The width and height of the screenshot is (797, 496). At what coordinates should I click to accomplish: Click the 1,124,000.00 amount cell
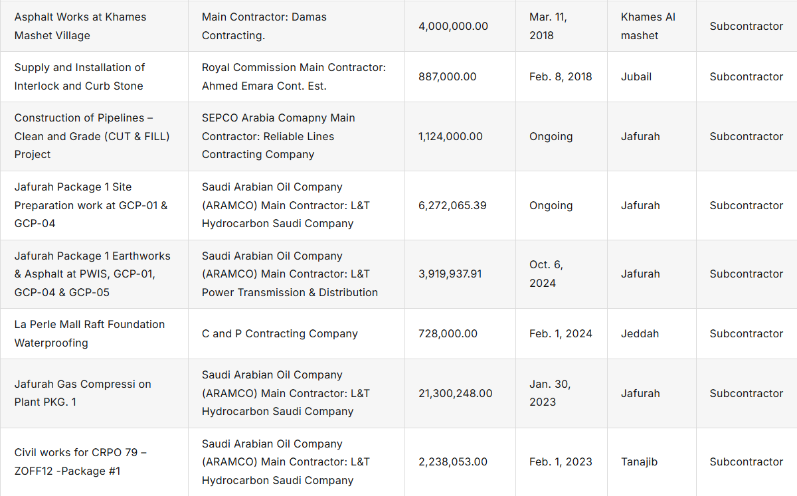pyautogui.click(x=450, y=137)
